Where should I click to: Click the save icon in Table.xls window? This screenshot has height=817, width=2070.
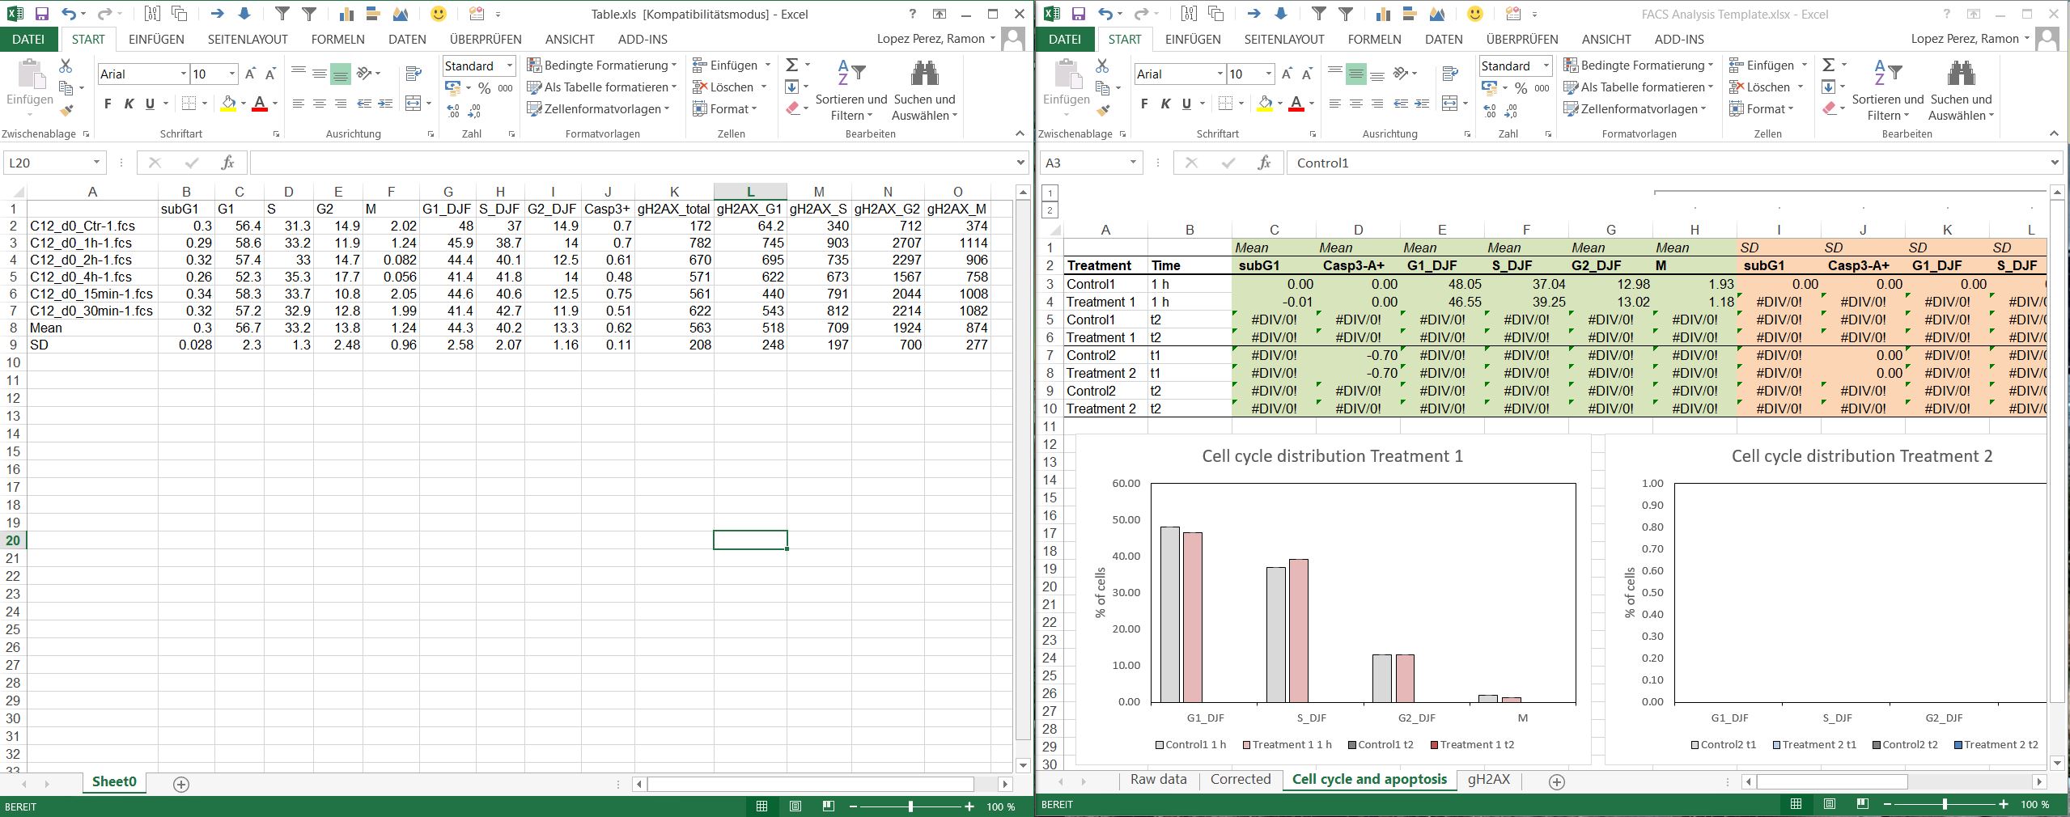point(41,14)
